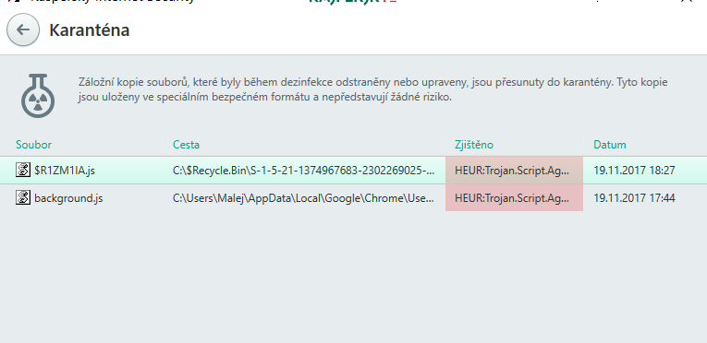This screenshot has height=343, width=707.
Task: Click the date 19.11.2017 18:27
Action: [x=634, y=171]
